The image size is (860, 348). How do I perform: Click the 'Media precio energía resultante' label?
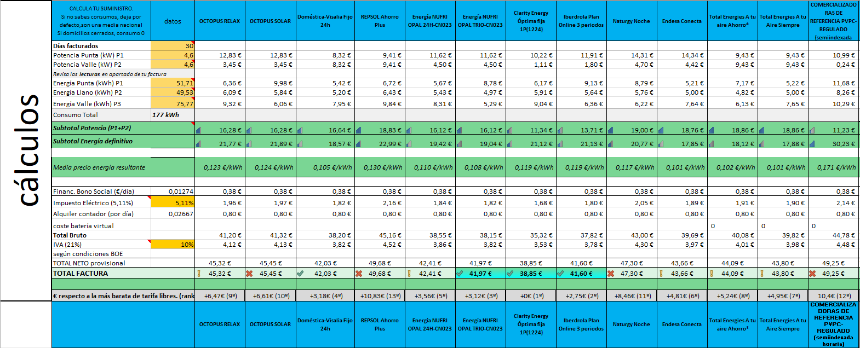(x=99, y=167)
